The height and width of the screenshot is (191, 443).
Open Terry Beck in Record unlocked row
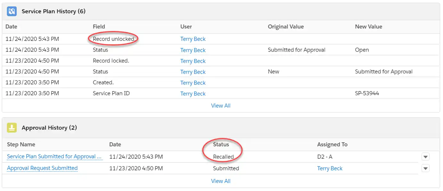193,39
